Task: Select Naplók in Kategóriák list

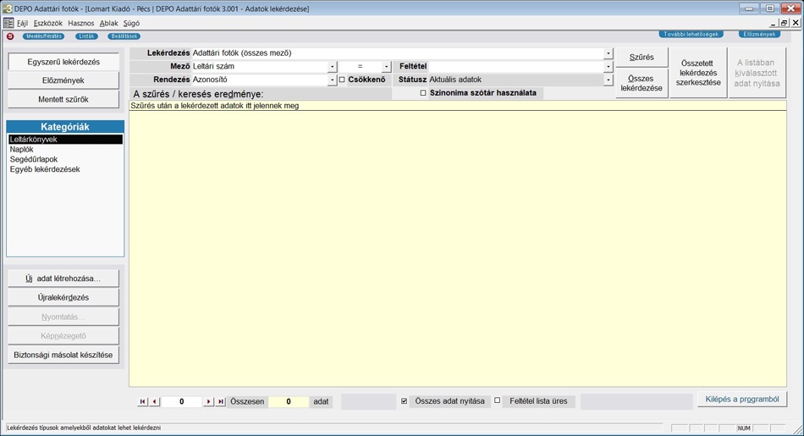Action: [x=22, y=150]
